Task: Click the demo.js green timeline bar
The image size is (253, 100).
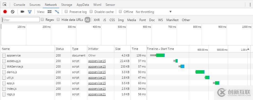Action: click(x=200, y=72)
